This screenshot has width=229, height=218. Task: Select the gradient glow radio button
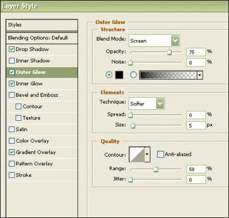coord(133,75)
